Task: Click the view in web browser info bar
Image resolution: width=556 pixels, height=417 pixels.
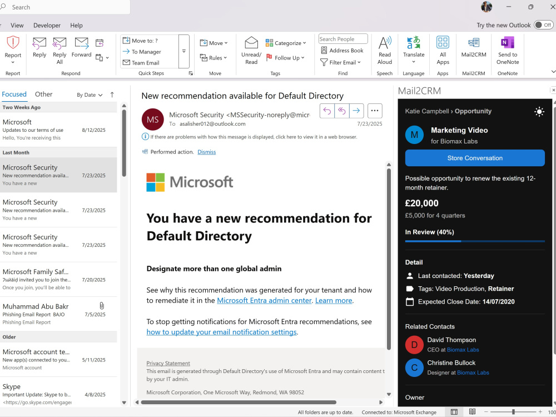Action: pos(250,137)
